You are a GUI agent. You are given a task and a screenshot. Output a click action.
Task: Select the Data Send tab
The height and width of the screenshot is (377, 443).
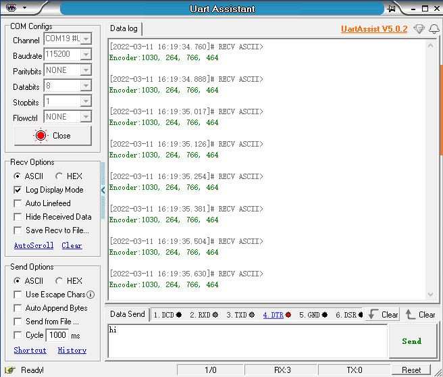coord(128,314)
